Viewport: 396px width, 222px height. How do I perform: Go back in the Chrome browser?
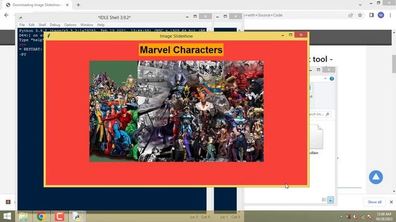point(7,15)
